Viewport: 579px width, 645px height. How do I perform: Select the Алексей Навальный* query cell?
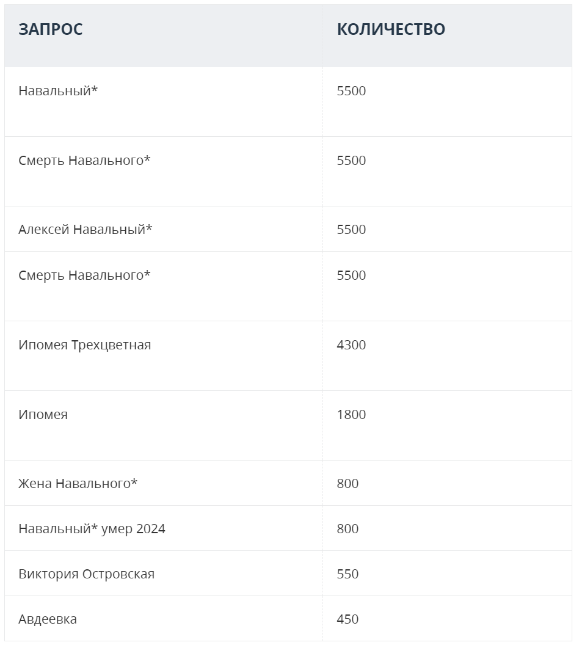(x=86, y=230)
